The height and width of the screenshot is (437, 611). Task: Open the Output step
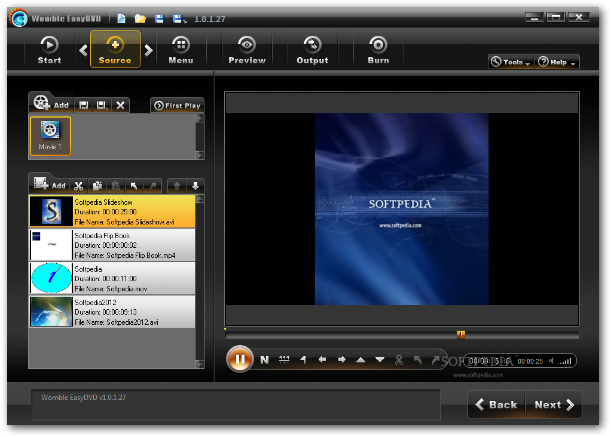[x=313, y=50]
